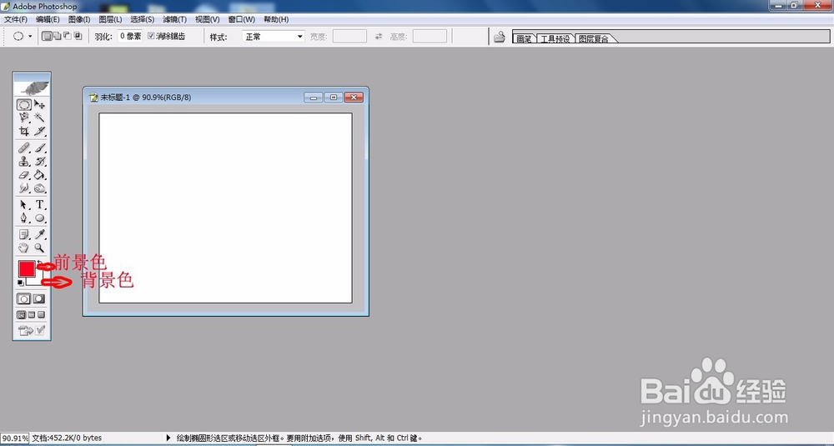Viewport: 834px width, 446px height.
Task: Select the Elliptical Marquee tool in toolbox
Action: [24, 105]
